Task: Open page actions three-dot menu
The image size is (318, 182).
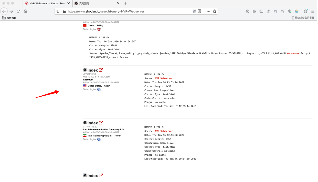Action: [x=208, y=11]
